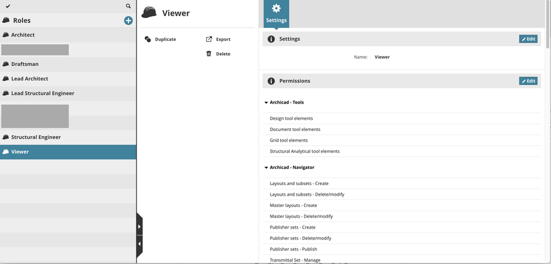Click the Duplicate role icon
551x264 pixels.
pyautogui.click(x=148, y=39)
